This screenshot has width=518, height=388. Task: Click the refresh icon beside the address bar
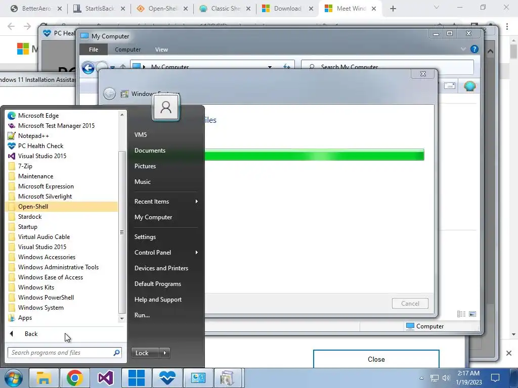pos(287,67)
